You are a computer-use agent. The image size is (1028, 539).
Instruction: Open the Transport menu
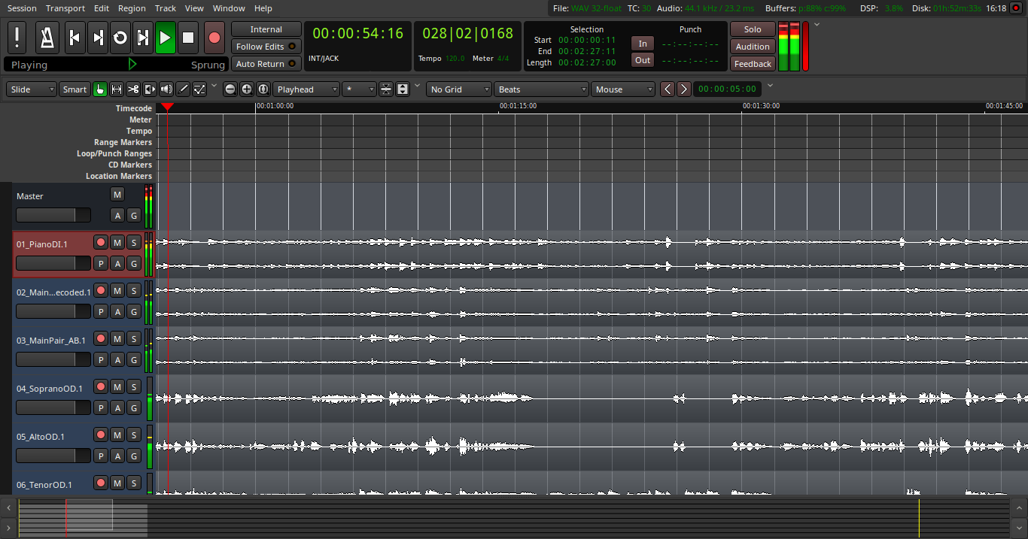click(65, 8)
